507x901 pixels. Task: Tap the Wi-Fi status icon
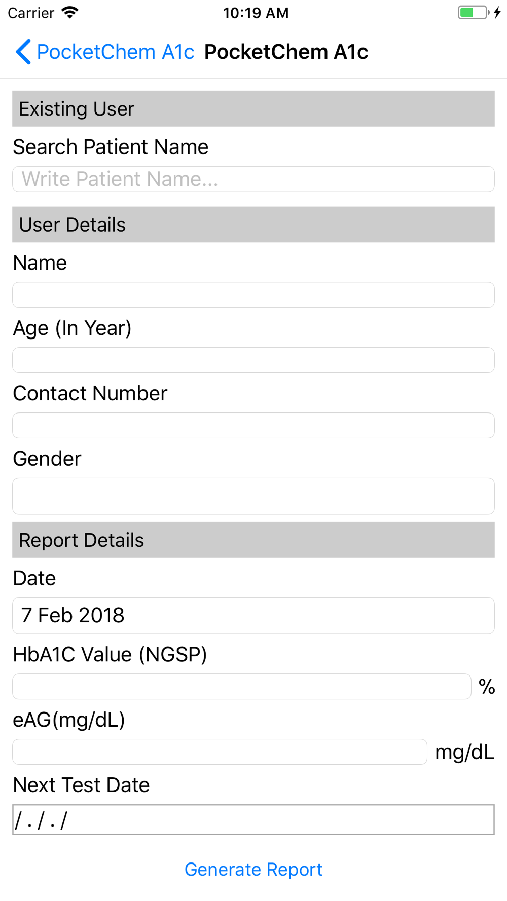coord(70,13)
